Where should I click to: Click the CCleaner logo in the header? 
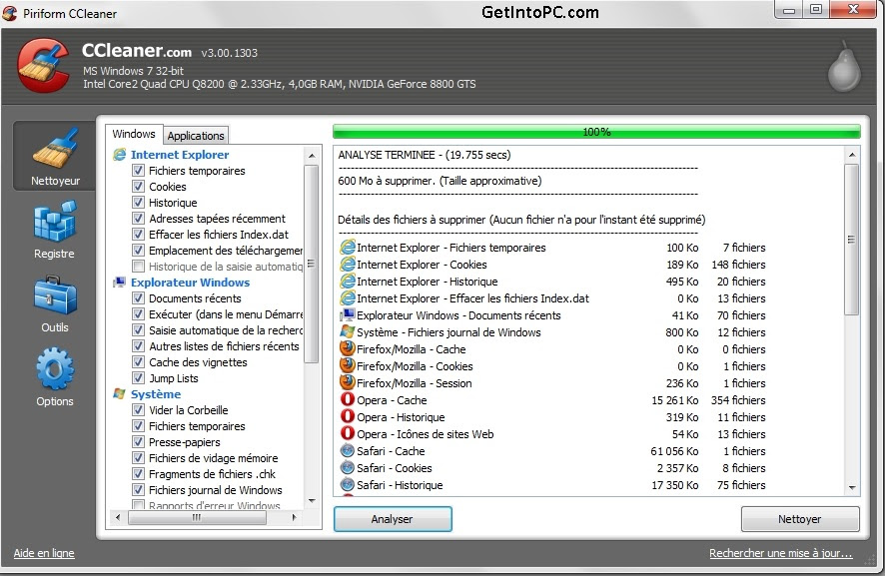(43, 66)
